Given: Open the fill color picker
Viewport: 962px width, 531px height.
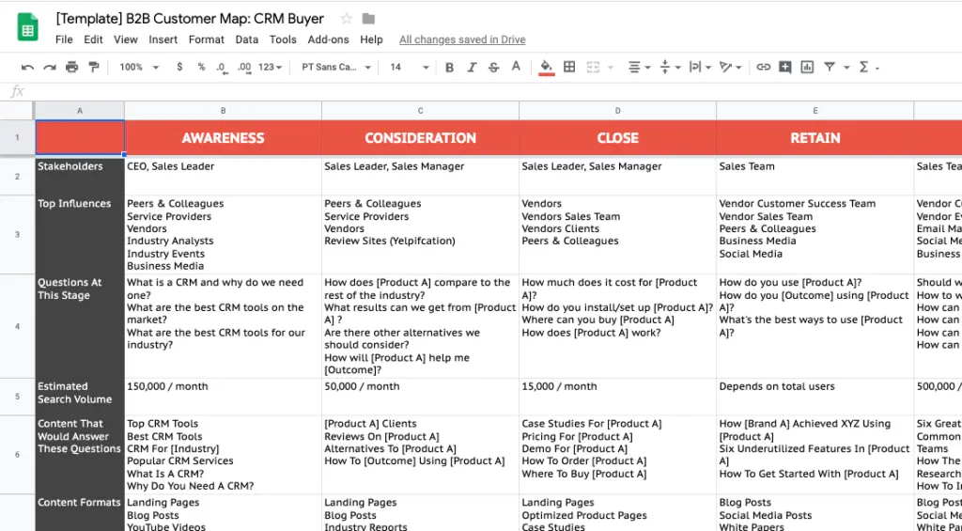Looking at the screenshot, I should [x=547, y=67].
